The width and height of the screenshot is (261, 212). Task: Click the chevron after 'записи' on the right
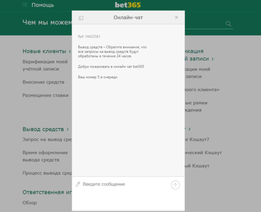pos(212,59)
